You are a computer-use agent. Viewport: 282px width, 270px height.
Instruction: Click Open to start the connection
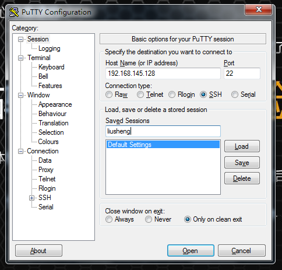coord(191,251)
